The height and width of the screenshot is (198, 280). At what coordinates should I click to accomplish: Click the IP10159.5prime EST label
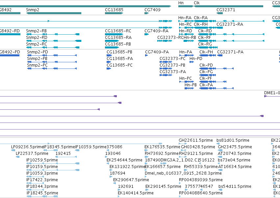click(42, 167)
